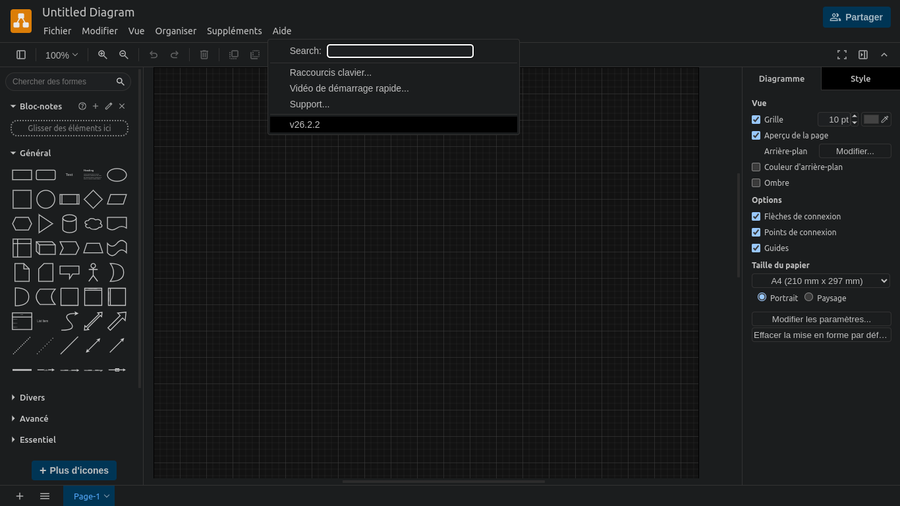Click the delete trash icon
Viewport: 900px width, 506px height.
(204, 55)
